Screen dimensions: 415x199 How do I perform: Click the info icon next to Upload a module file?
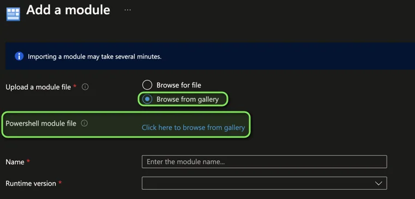click(x=85, y=87)
